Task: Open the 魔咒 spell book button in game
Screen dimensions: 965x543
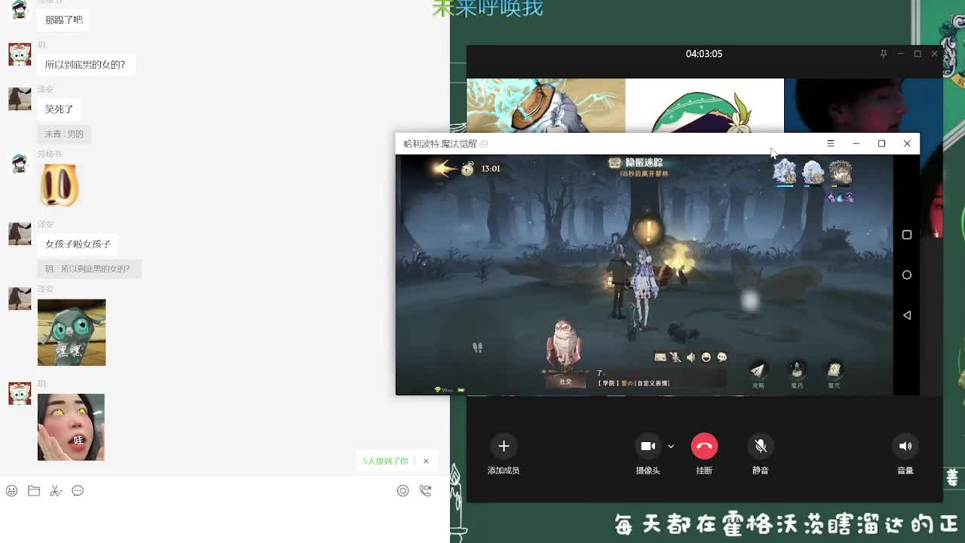Action: [834, 373]
